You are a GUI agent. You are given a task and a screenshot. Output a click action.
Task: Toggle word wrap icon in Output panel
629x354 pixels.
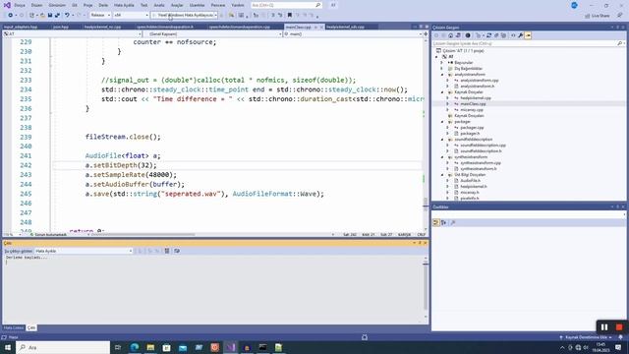click(x=177, y=251)
